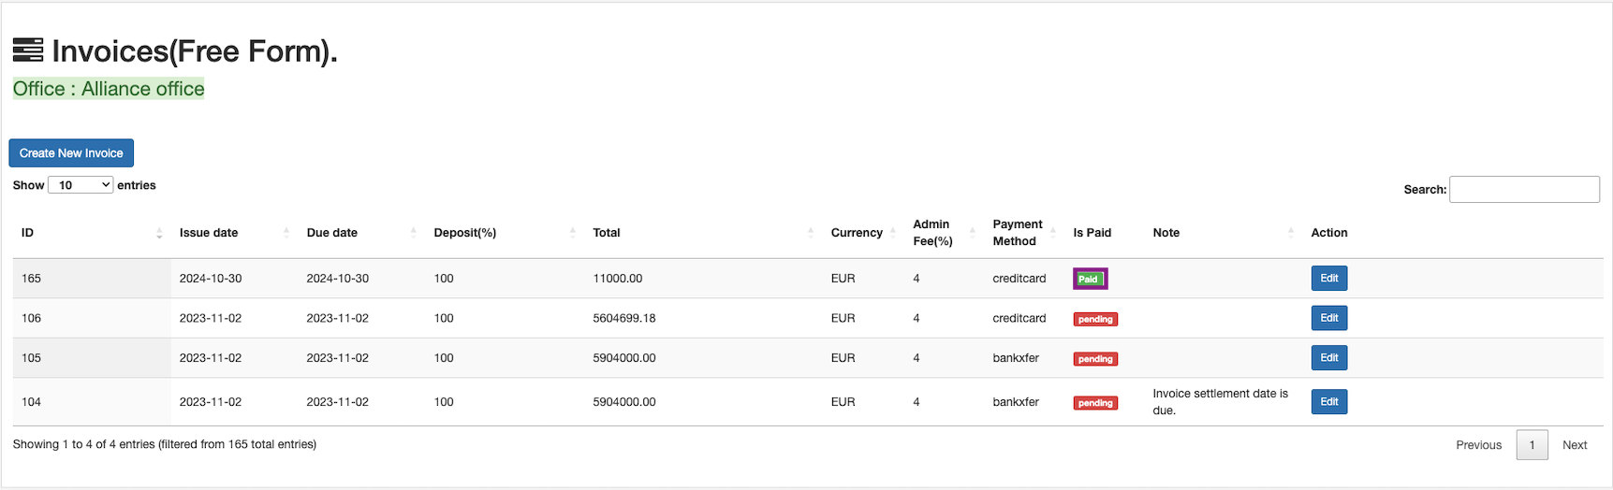Sort by Due date column header
Viewport: 1613px width, 490px height.
point(332,233)
